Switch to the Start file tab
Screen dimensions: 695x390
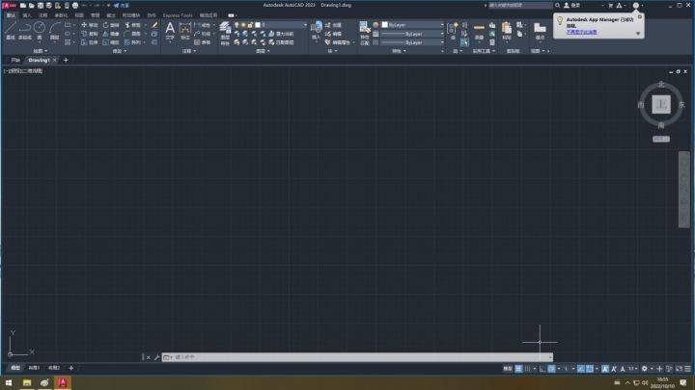[x=15, y=60]
